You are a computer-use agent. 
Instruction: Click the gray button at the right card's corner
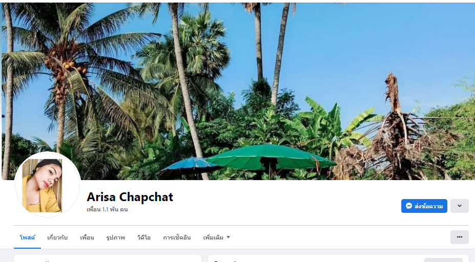(x=443, y=260)
